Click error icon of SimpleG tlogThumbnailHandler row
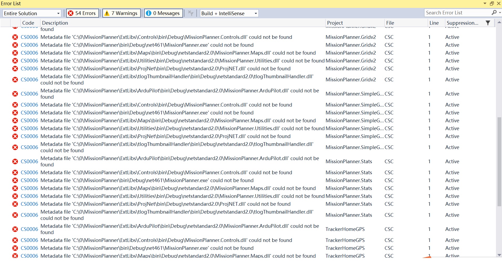Screen dimensions: 502x275 [x=15, y=147]
